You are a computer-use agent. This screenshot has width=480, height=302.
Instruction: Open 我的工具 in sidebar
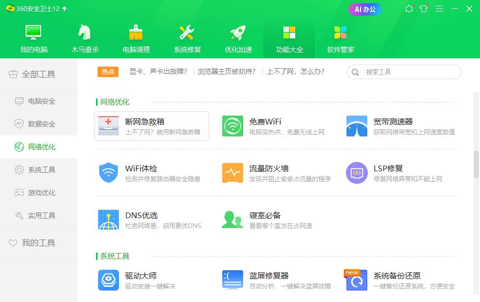(39, 243)
